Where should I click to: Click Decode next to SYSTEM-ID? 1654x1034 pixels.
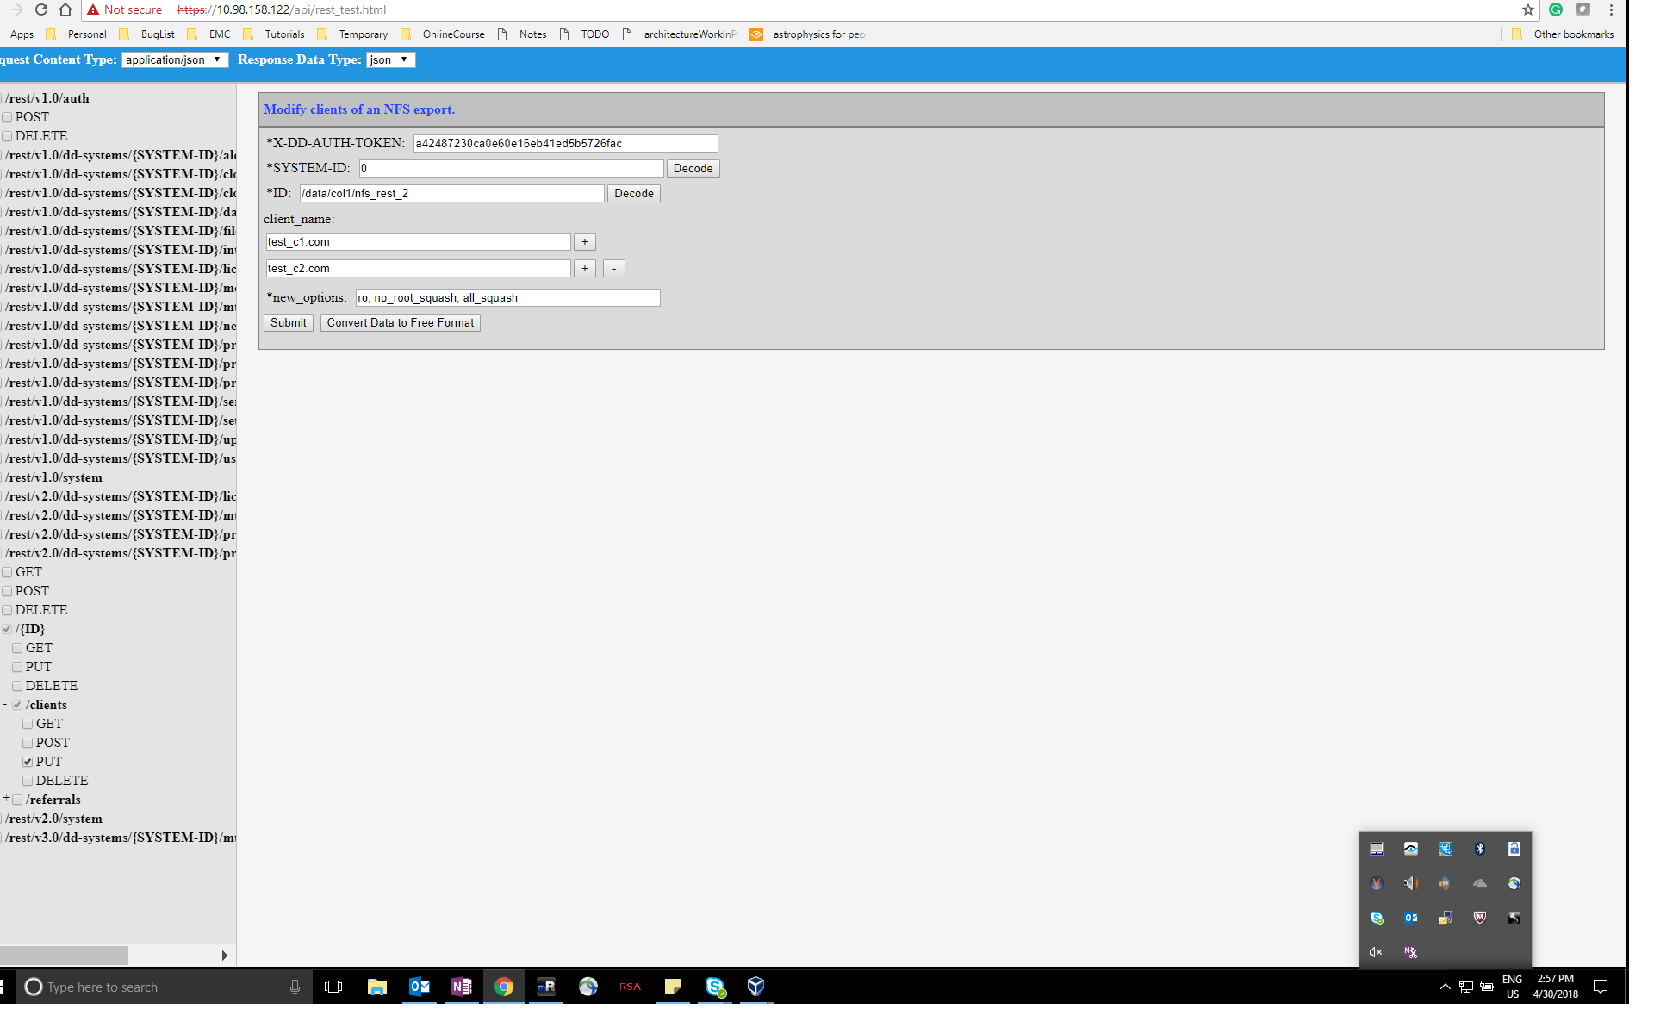[x=693, y=168]
